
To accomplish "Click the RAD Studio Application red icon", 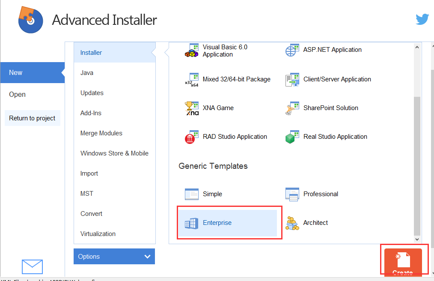I will tap(192, 137).
